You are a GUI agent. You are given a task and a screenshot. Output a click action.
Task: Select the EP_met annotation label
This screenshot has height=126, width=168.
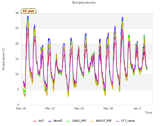(x=29, y=11)
